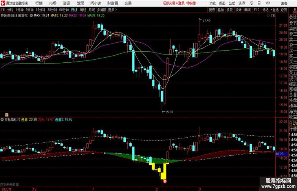Click the 证券交易未登录 login link
Screen dimensions: 297x191
[174, 3]
